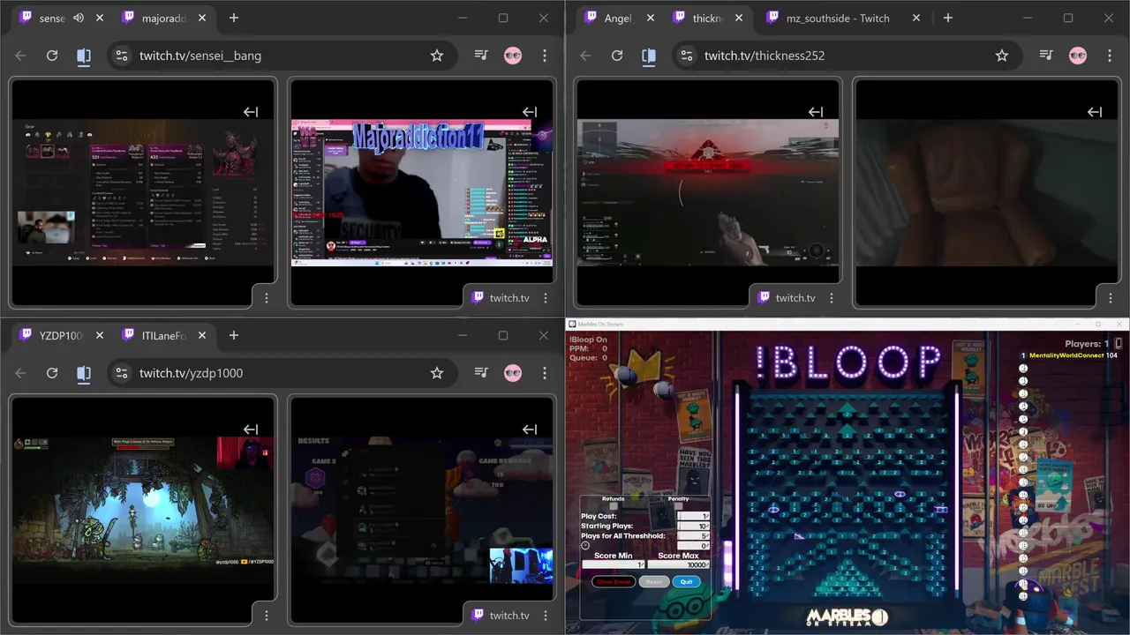View site info for twitch.tv/sensei__bang
Image resolution: width=1130 pixels, height=635 pixels.
click(122, 56)
